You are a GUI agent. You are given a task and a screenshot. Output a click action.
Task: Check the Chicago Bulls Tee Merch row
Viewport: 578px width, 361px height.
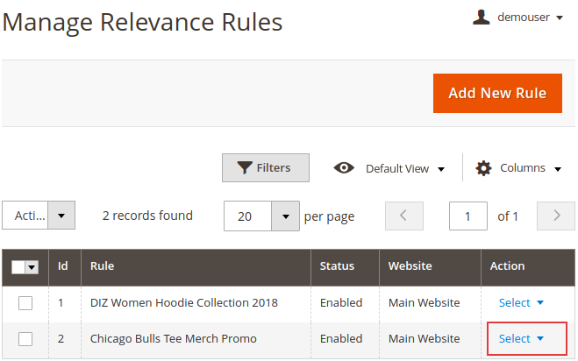click(25, 338)
